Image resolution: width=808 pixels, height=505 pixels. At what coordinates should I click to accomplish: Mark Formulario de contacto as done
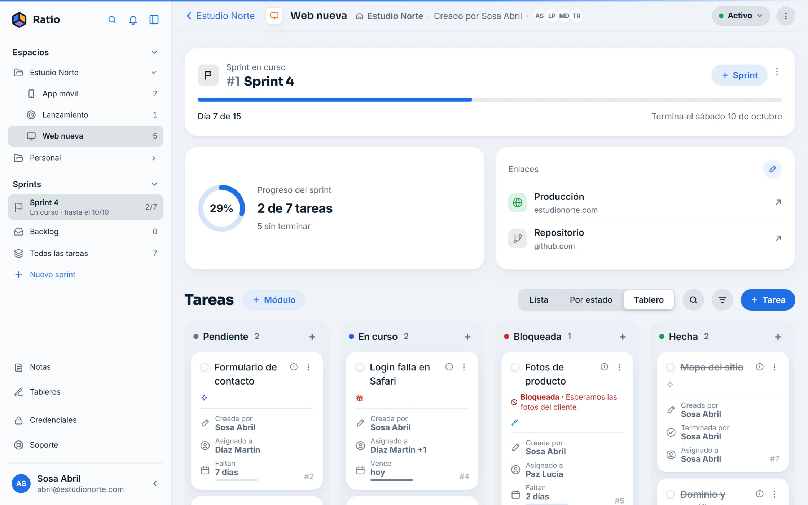coord(205,367)
